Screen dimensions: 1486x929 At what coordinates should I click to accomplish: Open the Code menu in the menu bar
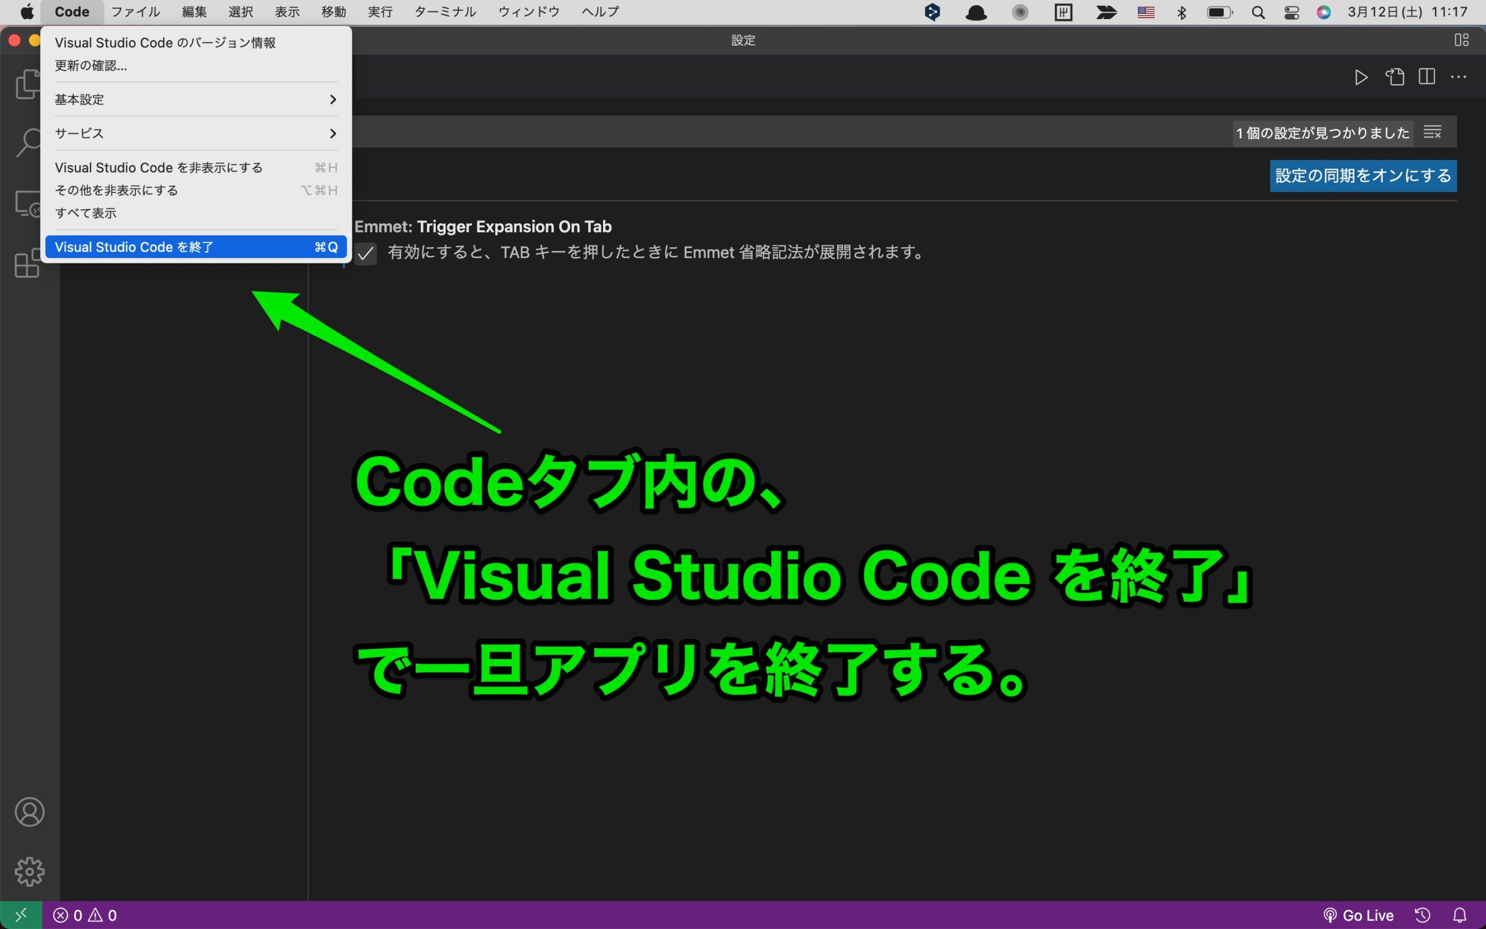point(72,12)
